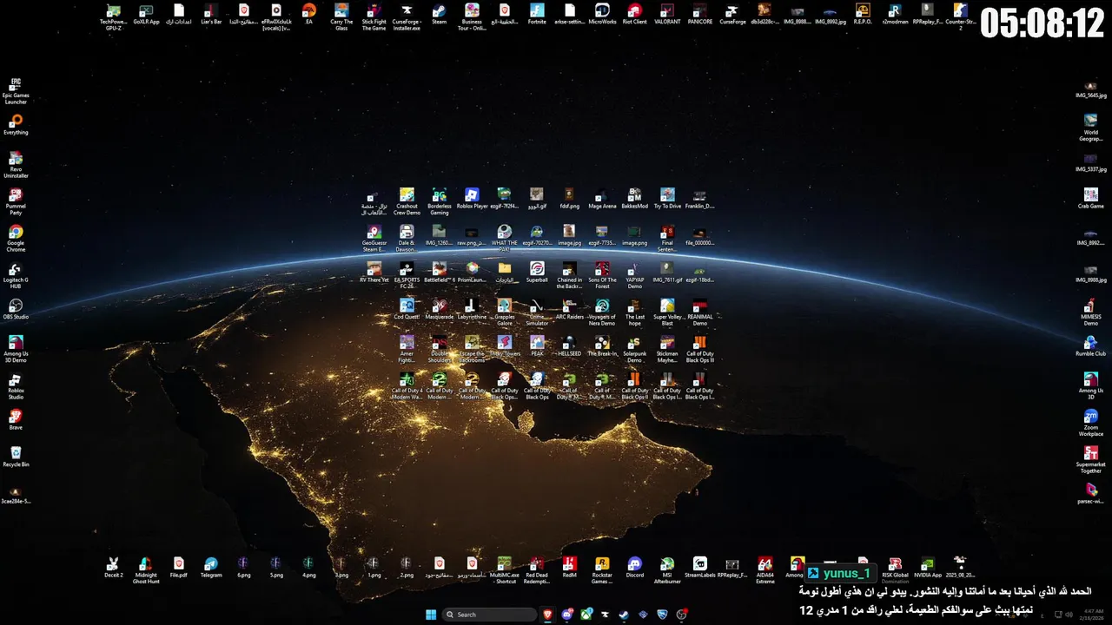The width and height of the screenshot is (1112, 625).
Task: Open Brave from the taskbar
Action: click(x=548, y=615)
